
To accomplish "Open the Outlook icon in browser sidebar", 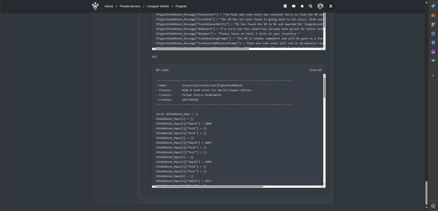I will click(x=433, y=43).
